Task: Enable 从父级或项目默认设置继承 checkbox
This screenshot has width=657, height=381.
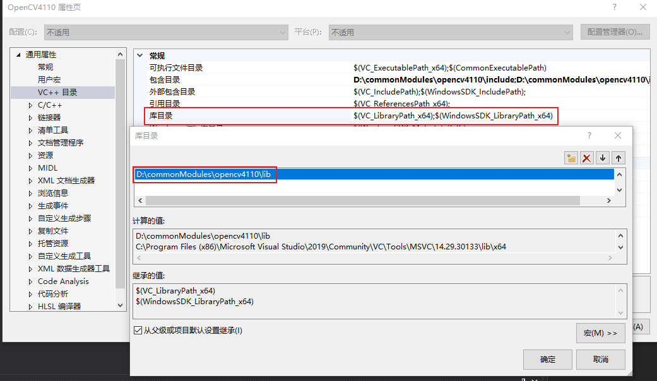Action: pos(138,329)
